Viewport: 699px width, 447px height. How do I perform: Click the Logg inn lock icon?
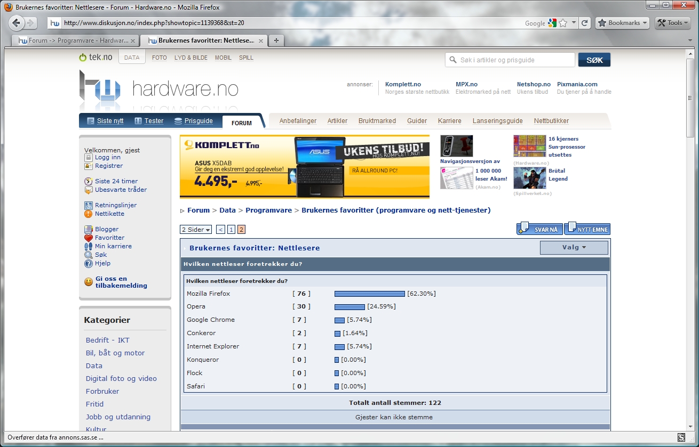coord(89,157)
